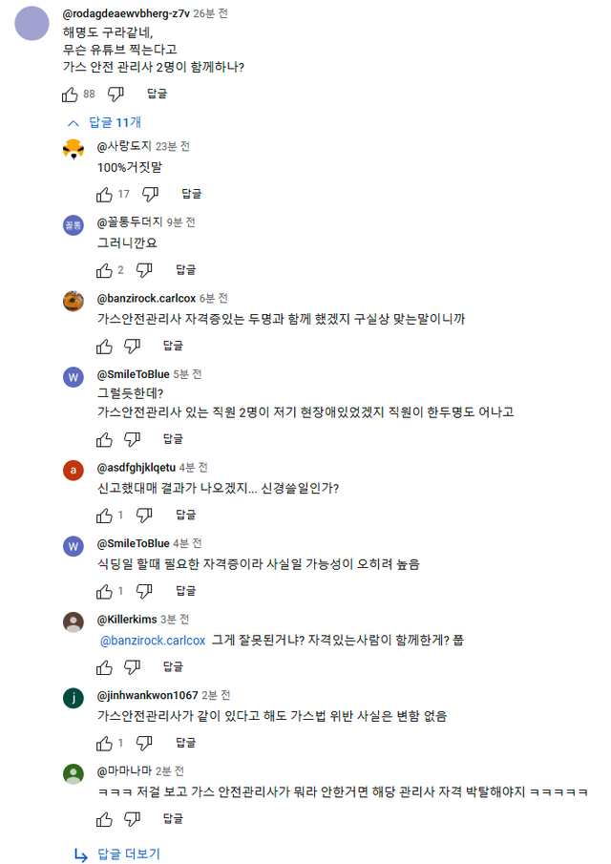Screen dimensions: 611x864
Task: Collapse the 답글 11개 replies thread
Action: point(104,122)
